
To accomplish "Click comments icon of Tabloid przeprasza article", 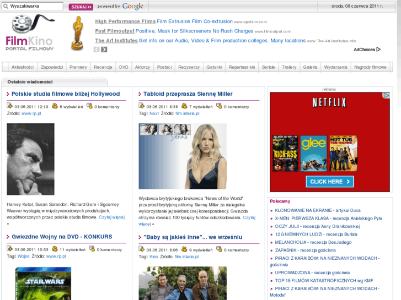I will (x=219, y=106).
